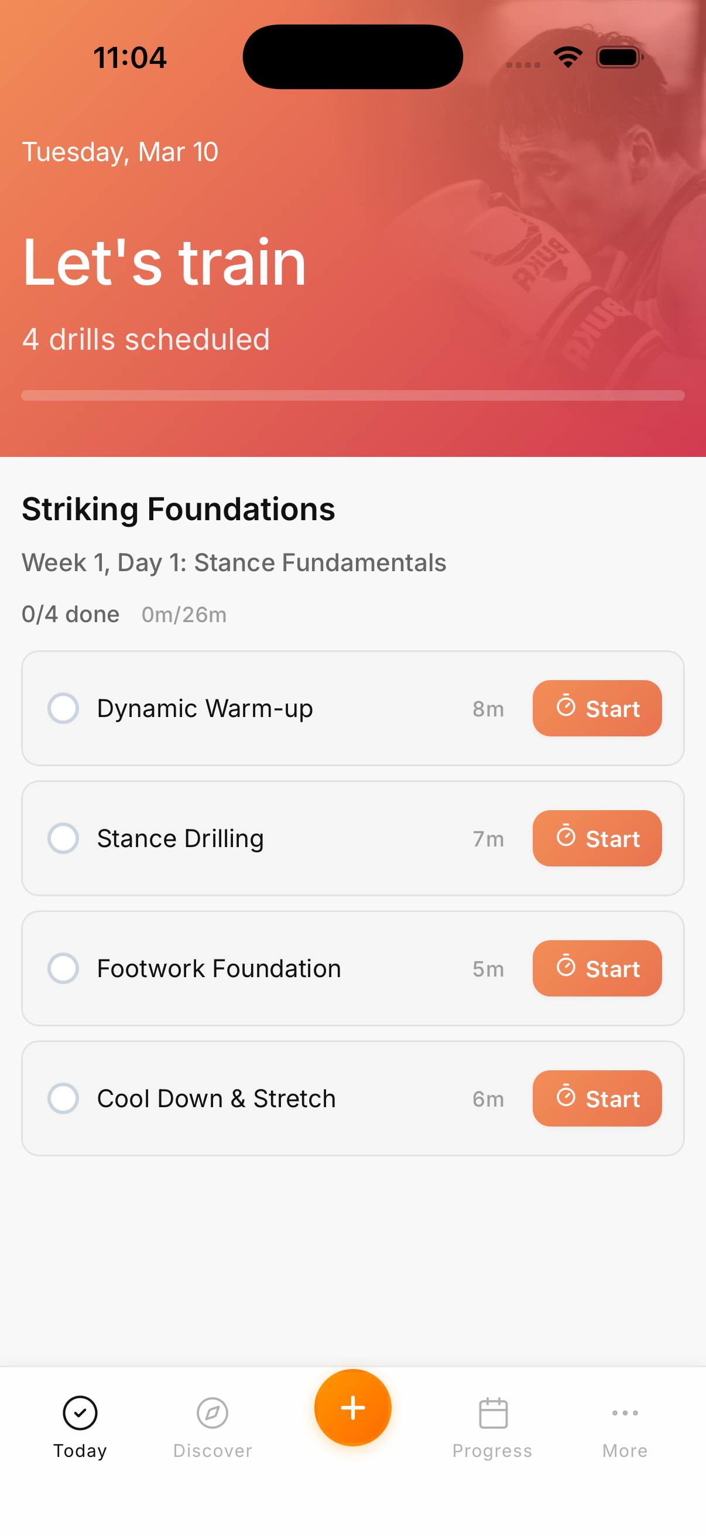
Task: Mark Dynamic Warm-up as complete
Action: coord(63,708)
